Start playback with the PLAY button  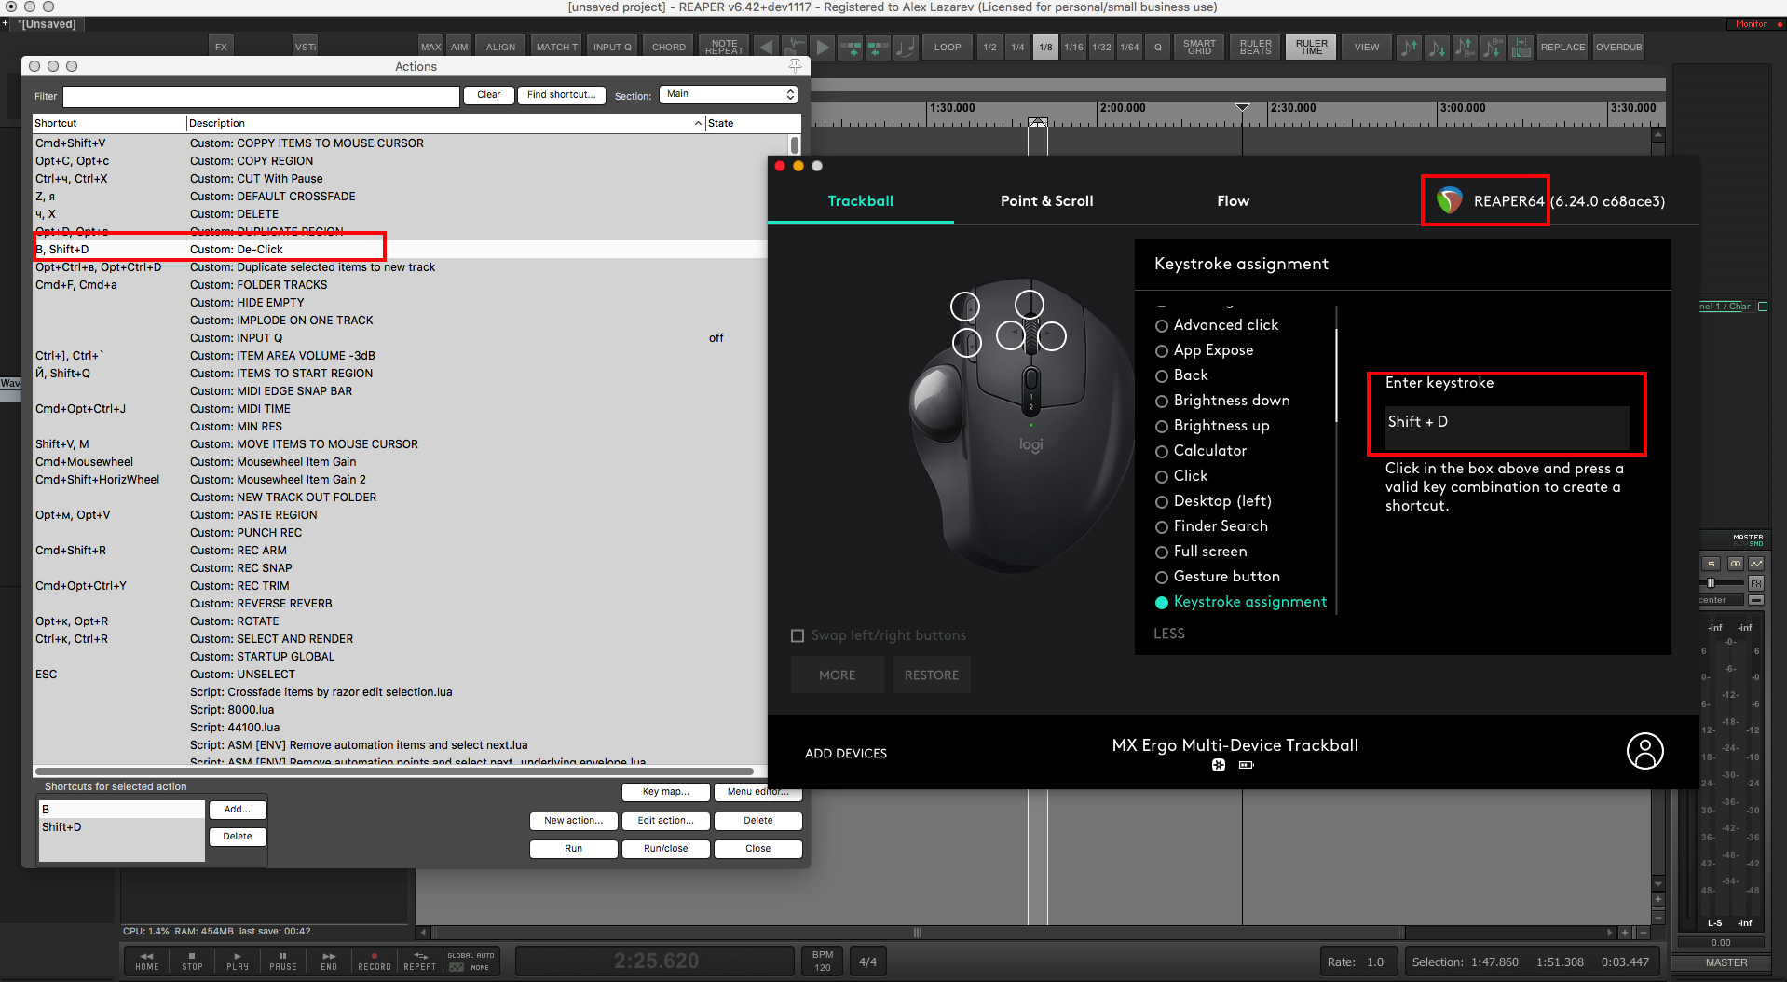(238, 962)
